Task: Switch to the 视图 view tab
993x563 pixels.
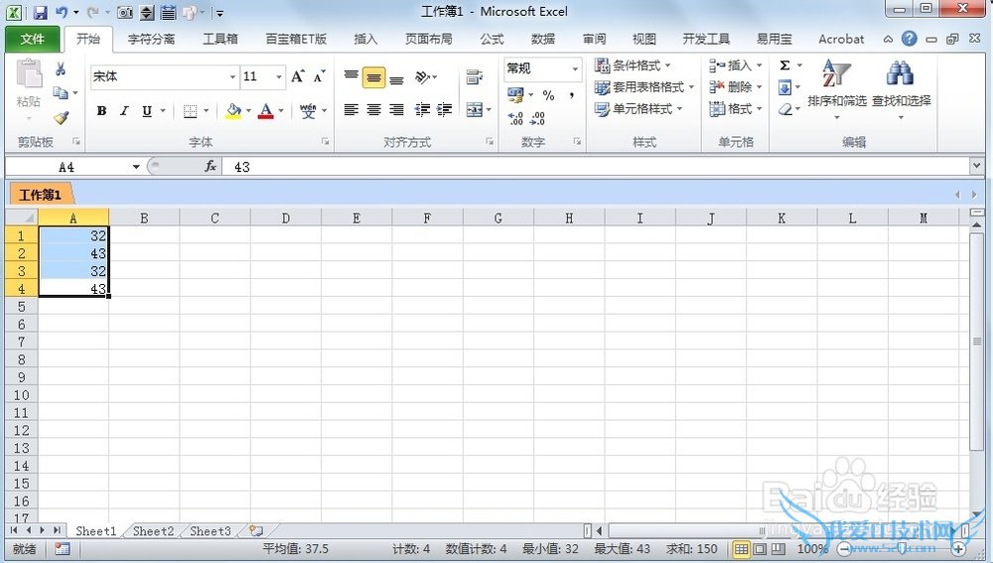Action: 644,40
